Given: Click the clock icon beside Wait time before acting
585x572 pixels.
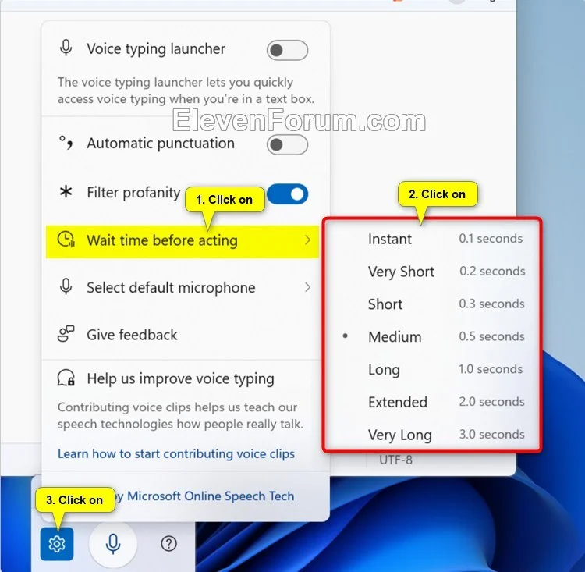Looking at the screenshot, I should click(x=66, y=240).
